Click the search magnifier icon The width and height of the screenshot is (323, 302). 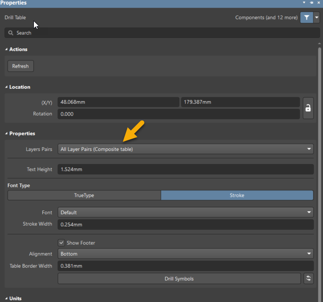click(x=11, y=32)
